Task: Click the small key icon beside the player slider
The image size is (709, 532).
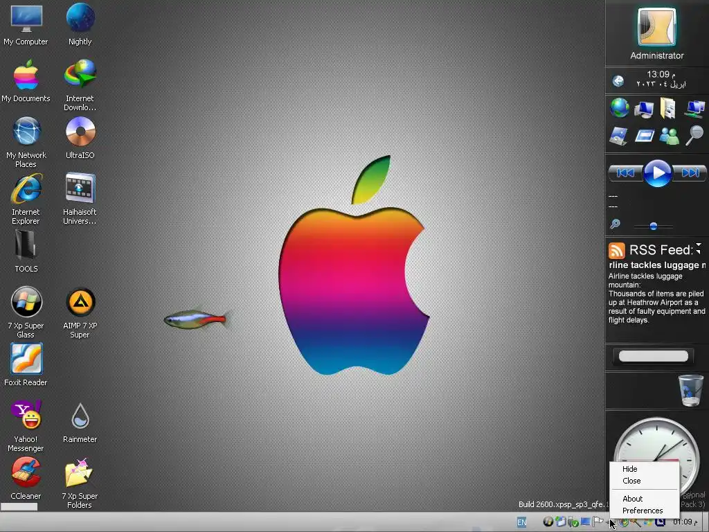Action: (615, 224)
